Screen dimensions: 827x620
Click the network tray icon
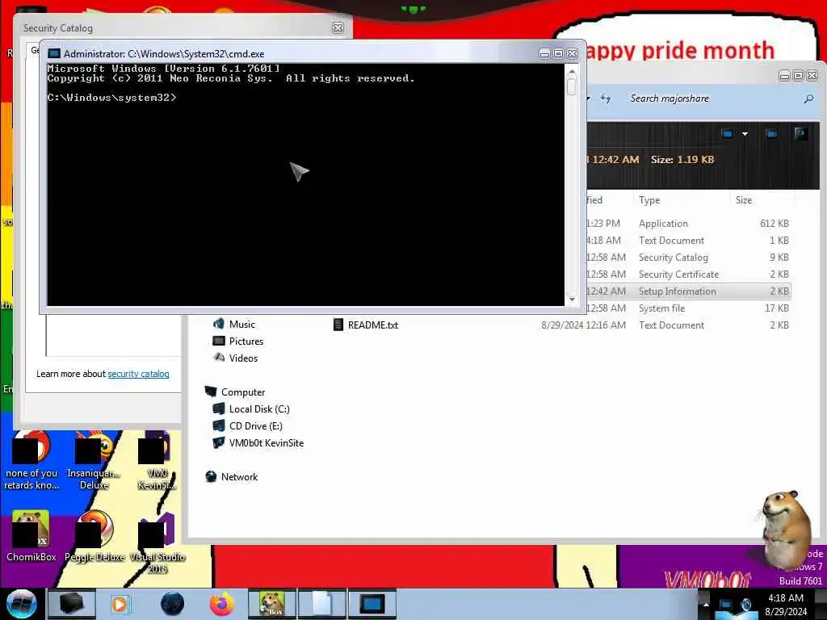[x=726, y=604]
